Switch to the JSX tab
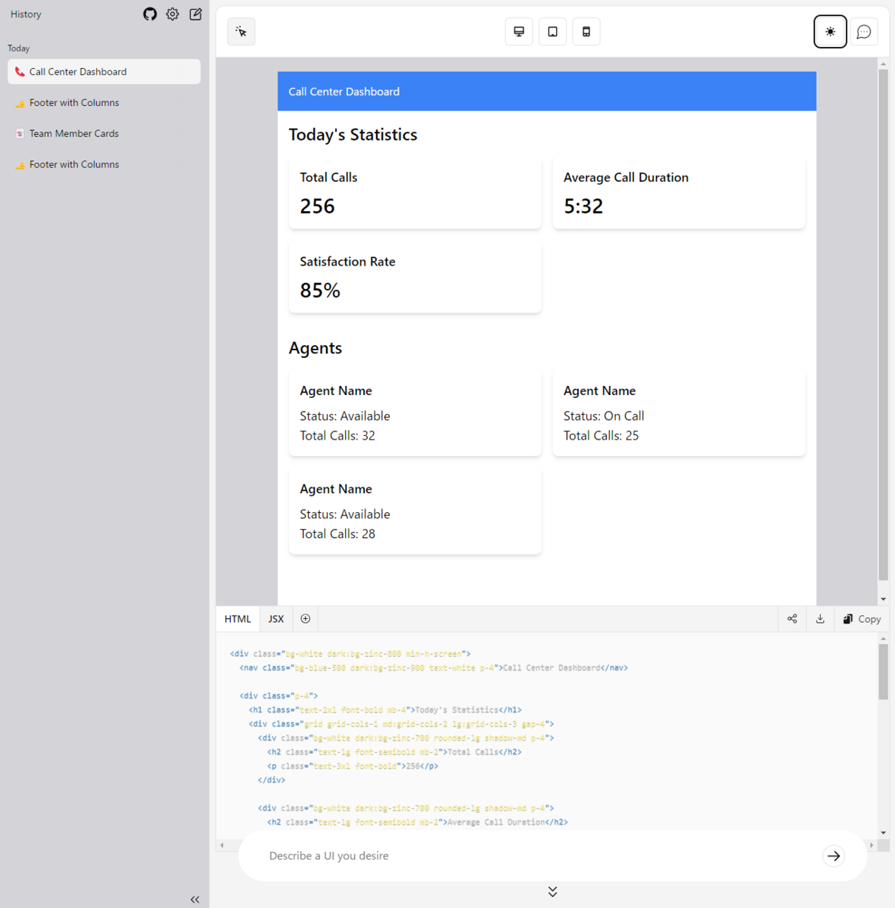This screenshot has height=908, width=895. [275, 618]
